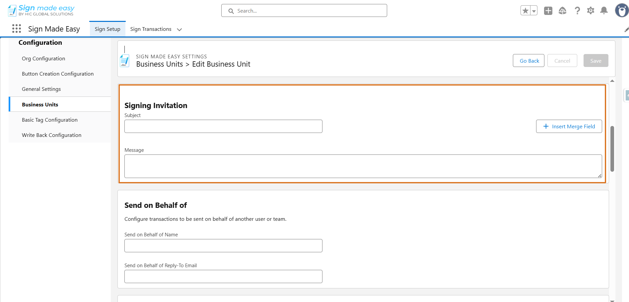The height and width of the screenshot is (302, 629).
Task: Open the Help question mark icon
Action: [577, 11]
